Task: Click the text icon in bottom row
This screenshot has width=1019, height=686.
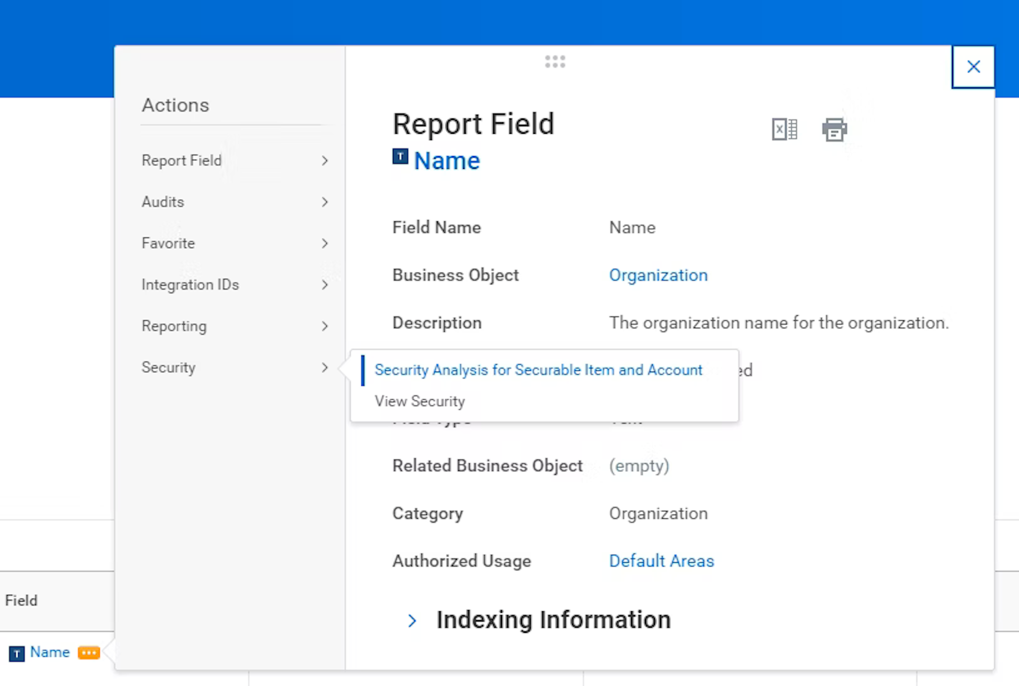Action: pos(16,653)
